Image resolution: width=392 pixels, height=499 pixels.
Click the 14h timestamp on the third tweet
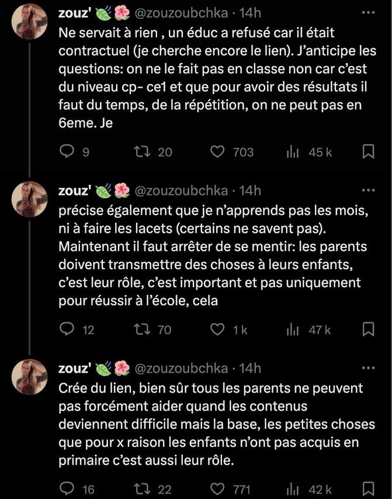pyautogui.click(x=250, y=369)
